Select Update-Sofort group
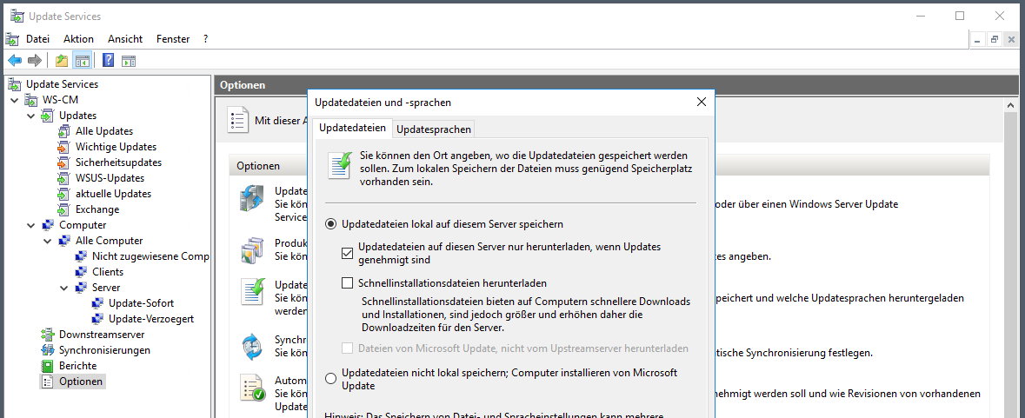 coord(141,303)
